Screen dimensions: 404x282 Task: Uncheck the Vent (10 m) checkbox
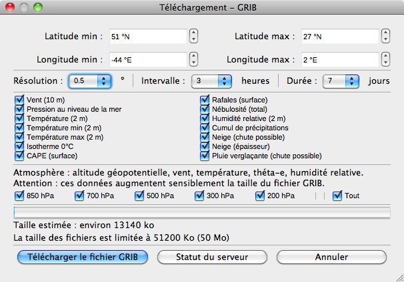click(19, 100)
